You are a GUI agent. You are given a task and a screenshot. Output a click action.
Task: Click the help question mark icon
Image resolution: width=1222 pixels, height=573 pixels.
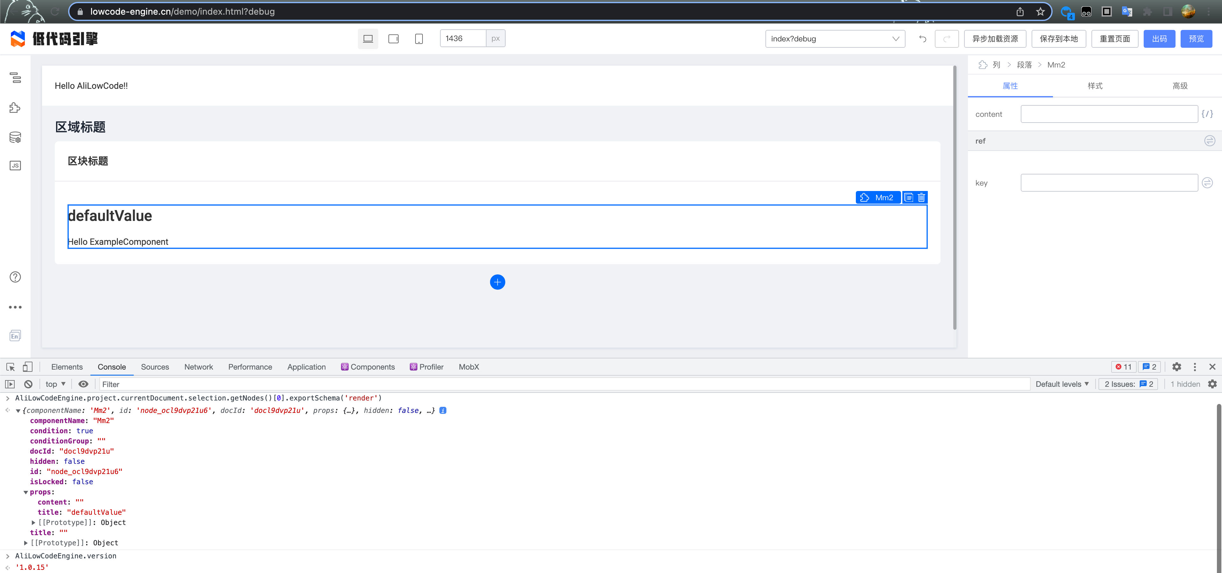pos(15,277)
